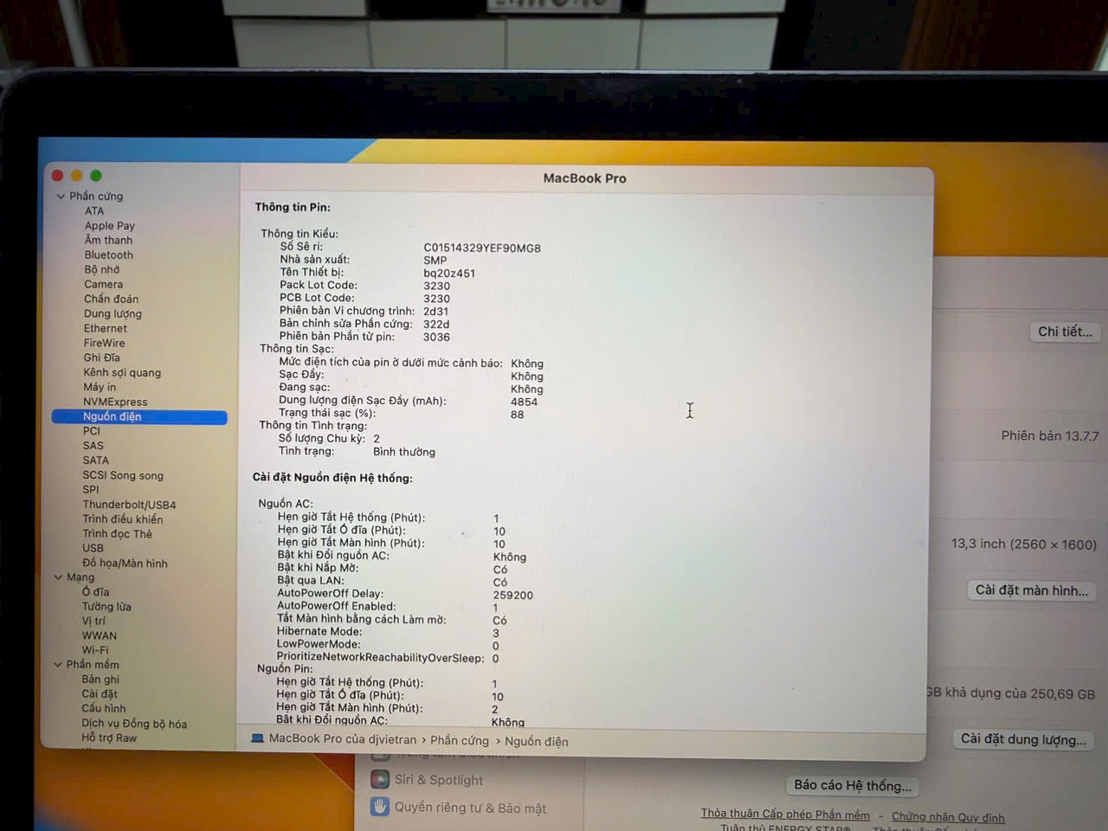Click the 13,3 inch (2560 × 1600) text
This screenshot has height=831, width=1108.
coord(1023,544)
